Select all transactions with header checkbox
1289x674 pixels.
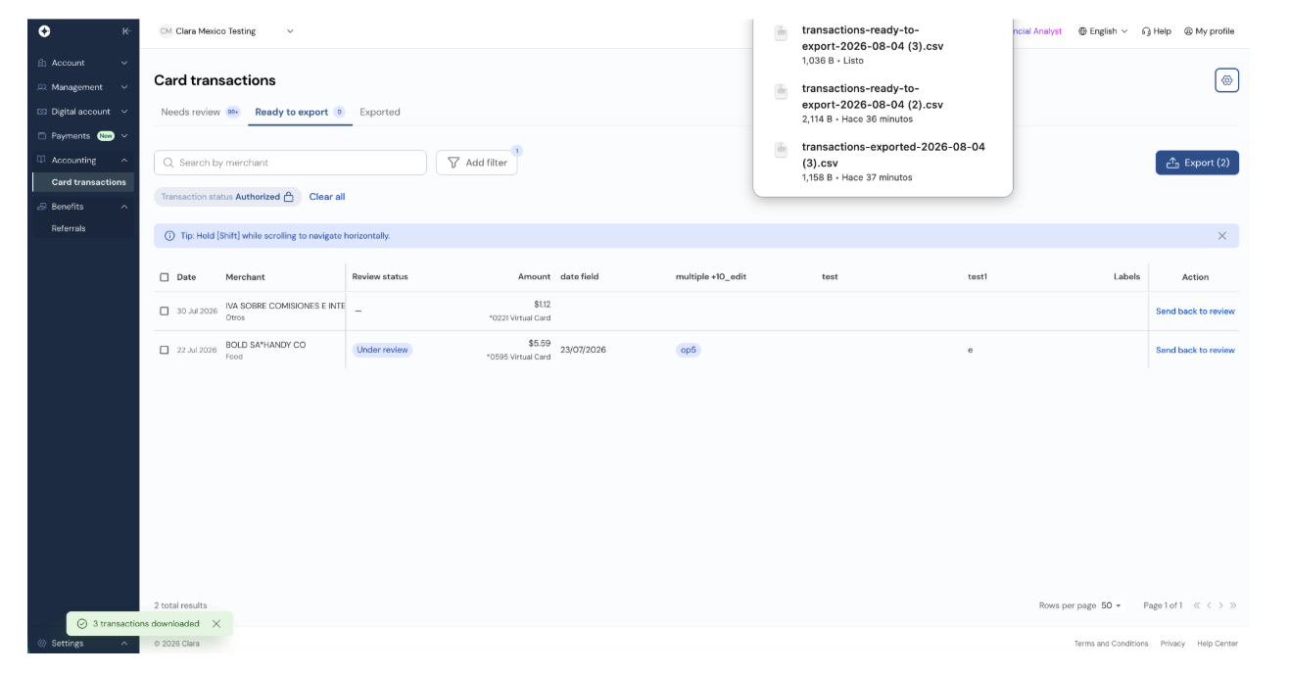click(165, 277)
